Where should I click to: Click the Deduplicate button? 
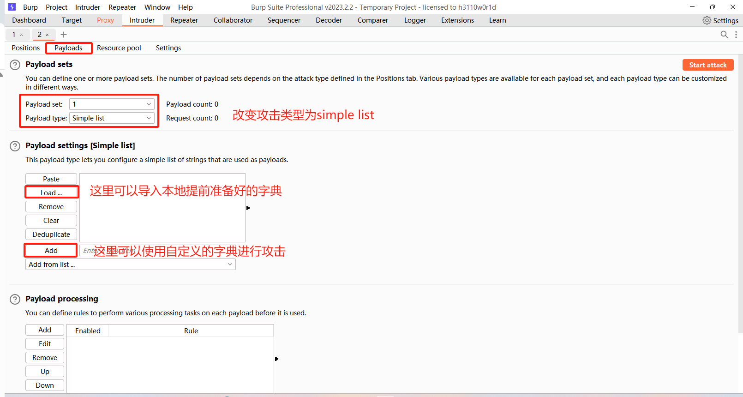point(51,235)
